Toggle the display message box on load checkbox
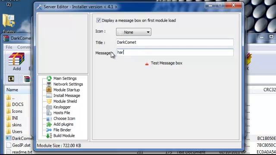The width and height of the screenshot is (276, 155). 99,20
